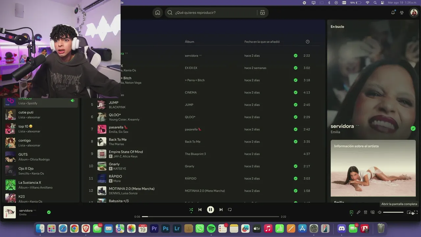Seek within the song progress bar
The height and width of the screenshot is (237, 421).
[x=210, y=217]
